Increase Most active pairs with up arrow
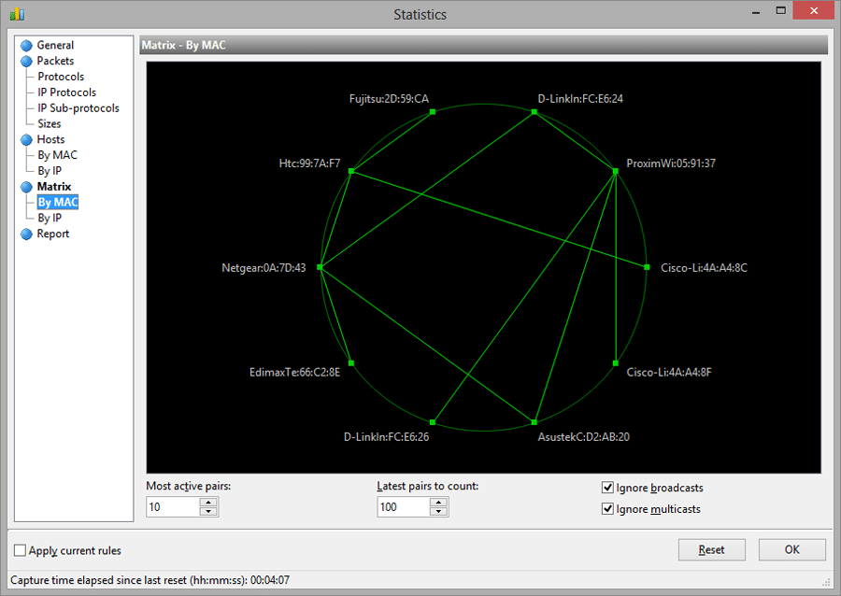The width and height of the screenshot is (841, 596). [x=209, y=502]
